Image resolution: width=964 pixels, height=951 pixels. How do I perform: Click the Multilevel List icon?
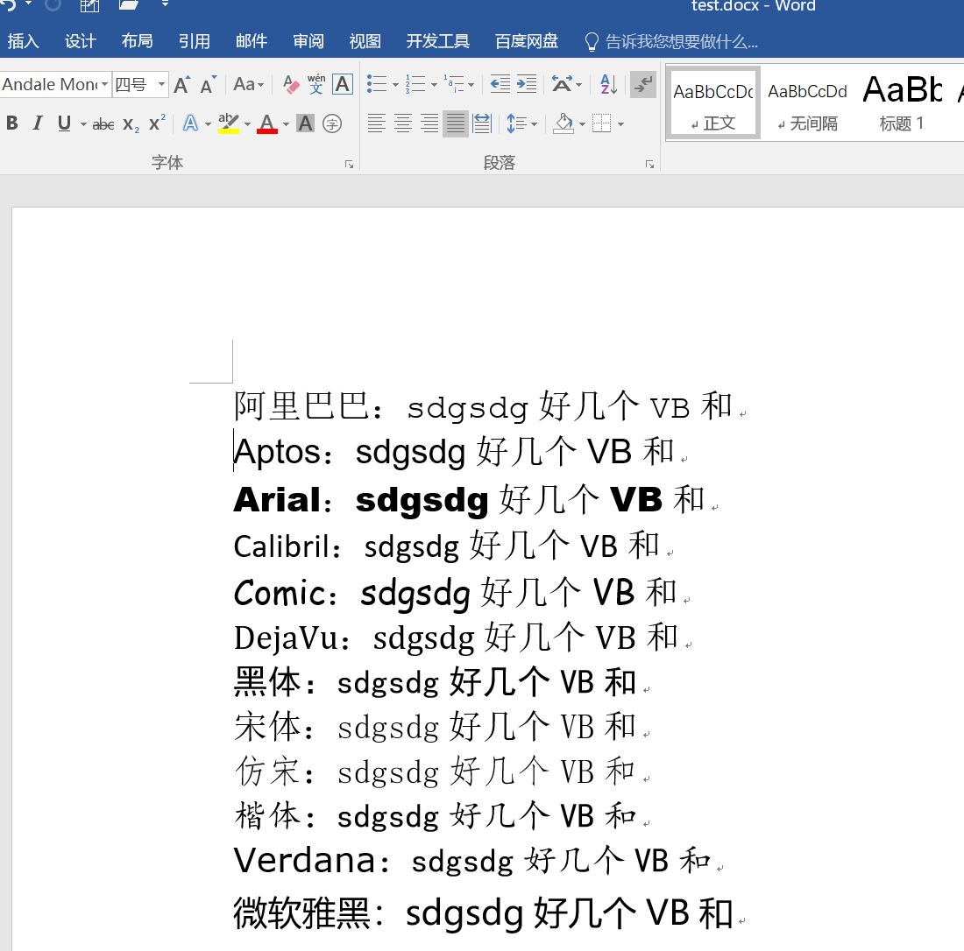click(454, 84)
